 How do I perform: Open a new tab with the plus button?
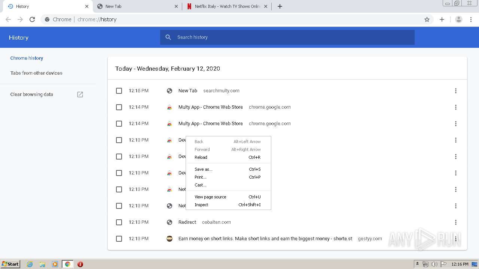280,6
